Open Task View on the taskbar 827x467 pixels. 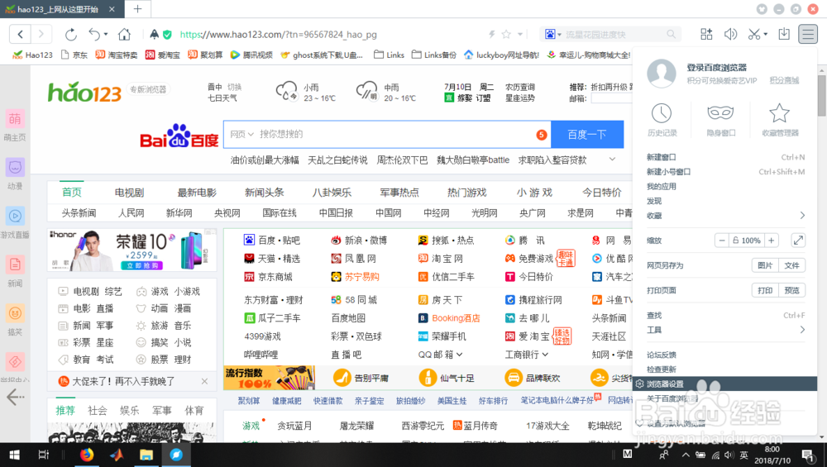tap(44, 455)
